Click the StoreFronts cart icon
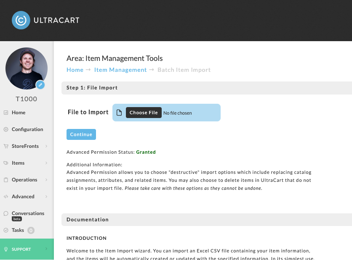This screenshot has height=260, width=352. 6,146
